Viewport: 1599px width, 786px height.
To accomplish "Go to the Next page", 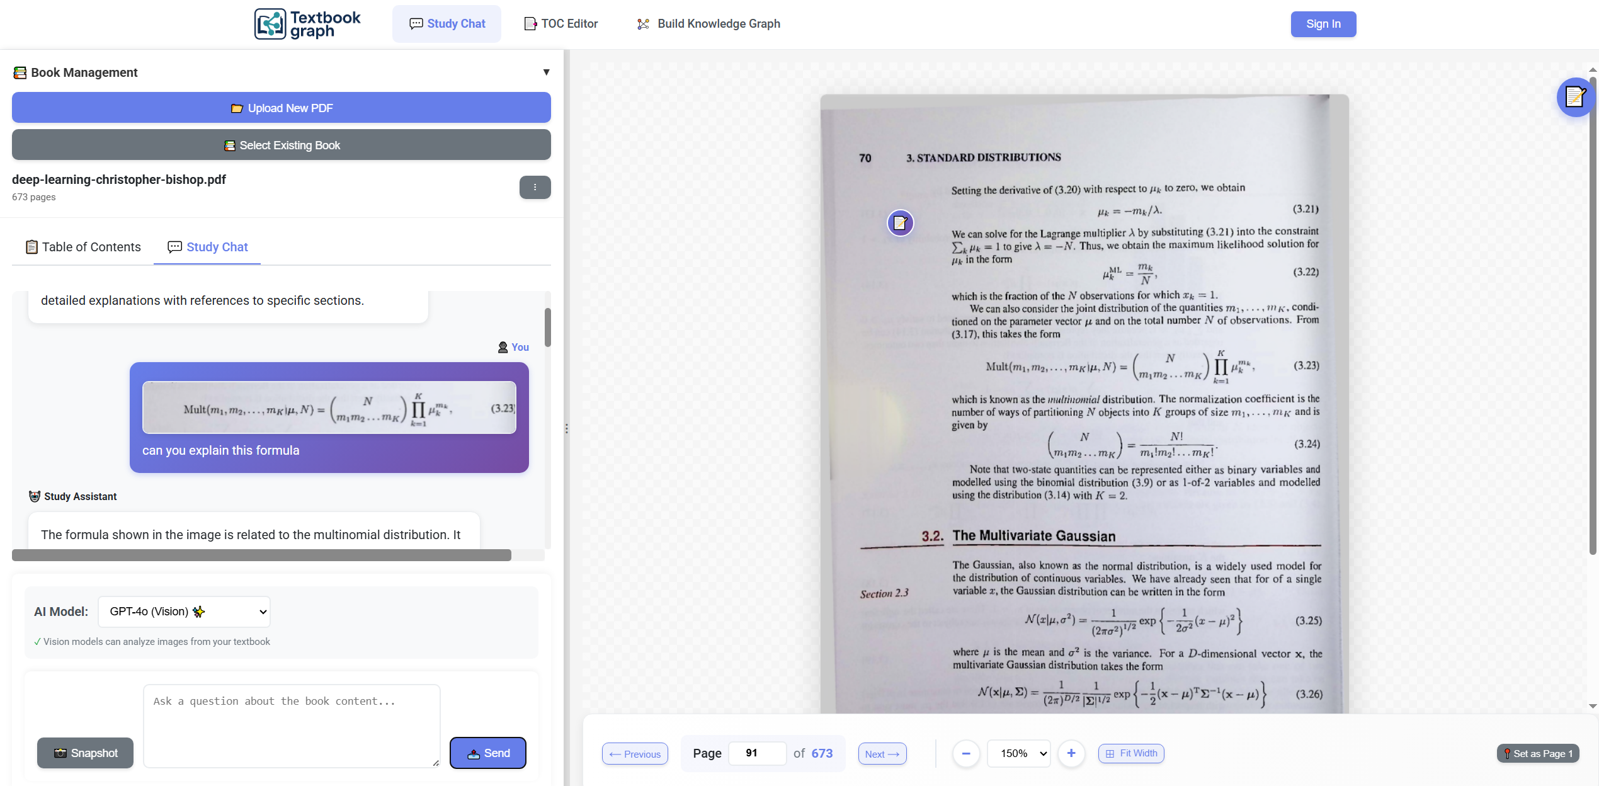I will click(882, 754).
